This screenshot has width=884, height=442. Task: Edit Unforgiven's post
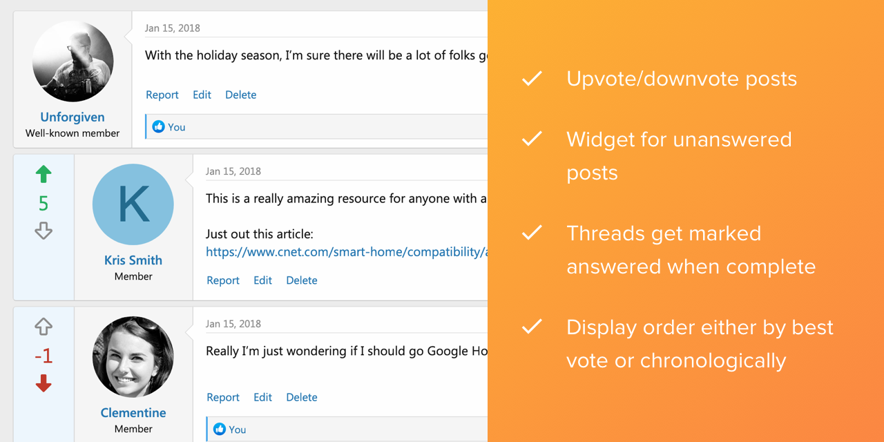pyautogui.click(x=202, y=95)
